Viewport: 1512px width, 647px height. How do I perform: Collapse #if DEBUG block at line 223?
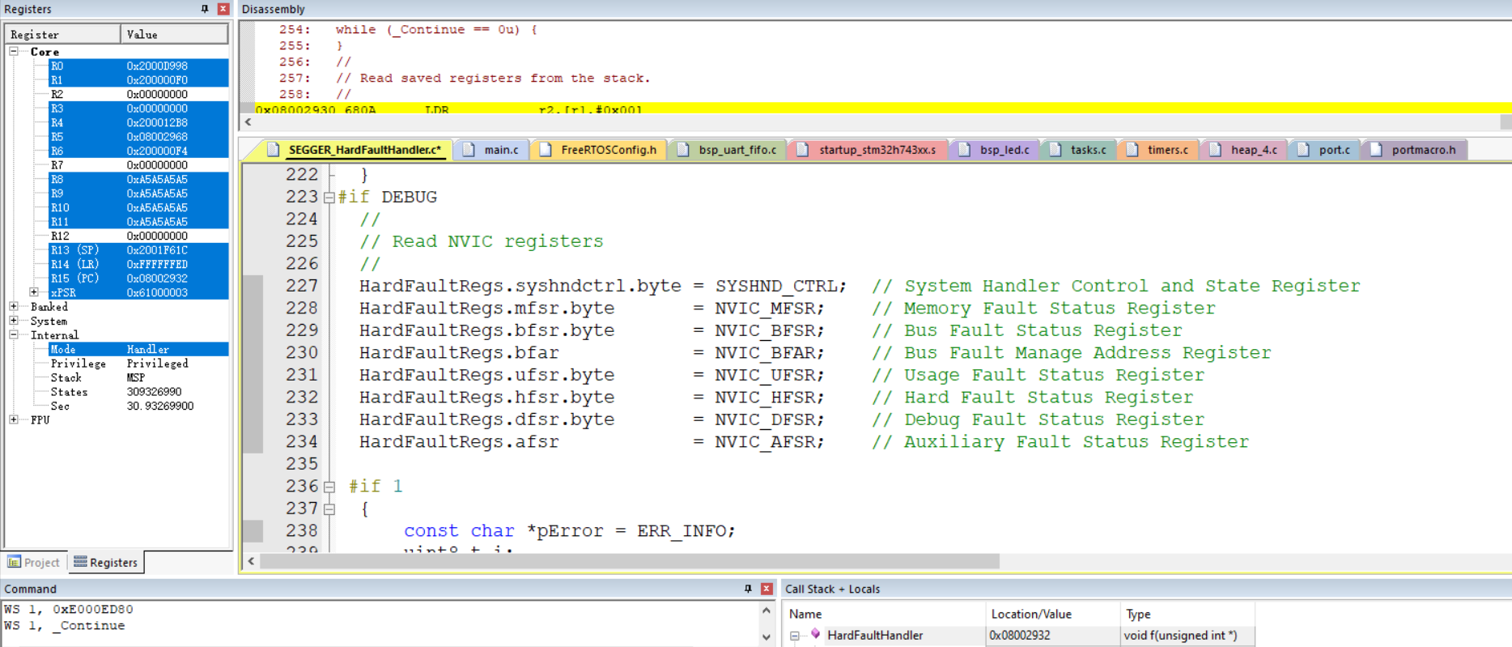(329, 198)
